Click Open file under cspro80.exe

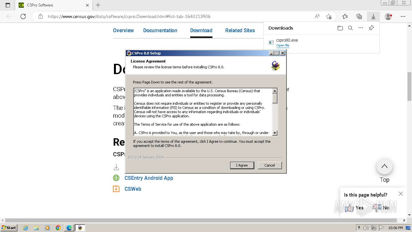tap(283, 45)
